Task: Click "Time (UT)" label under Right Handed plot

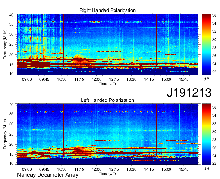Action: pos(107,84)
